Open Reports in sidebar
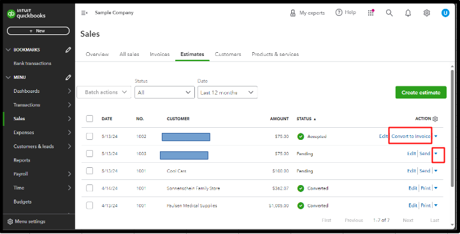The image size is (460, 234). coord(22,160)
